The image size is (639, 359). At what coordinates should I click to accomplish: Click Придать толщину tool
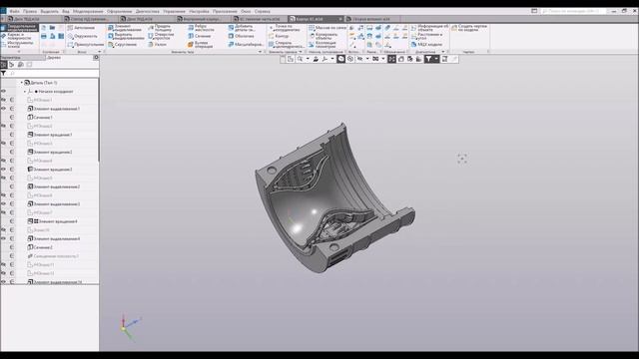[160, 28]
